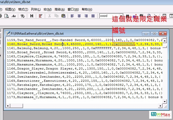Open the 帮助(H) menu

[x=87, y=9]
